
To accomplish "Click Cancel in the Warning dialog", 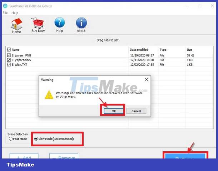I will coord(136,111).
